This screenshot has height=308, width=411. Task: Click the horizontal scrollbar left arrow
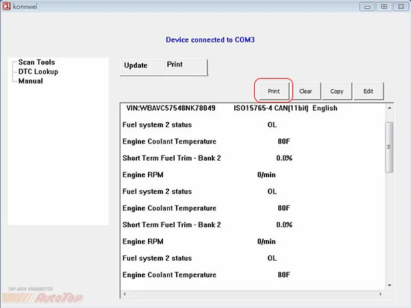(x=125, y=294)
